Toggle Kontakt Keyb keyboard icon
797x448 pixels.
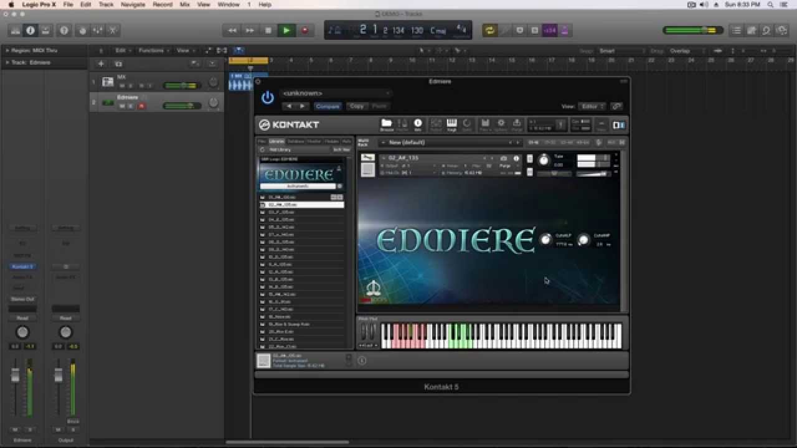[452, 124]
